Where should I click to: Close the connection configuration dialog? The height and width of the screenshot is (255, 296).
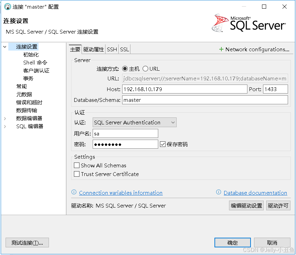285,7
